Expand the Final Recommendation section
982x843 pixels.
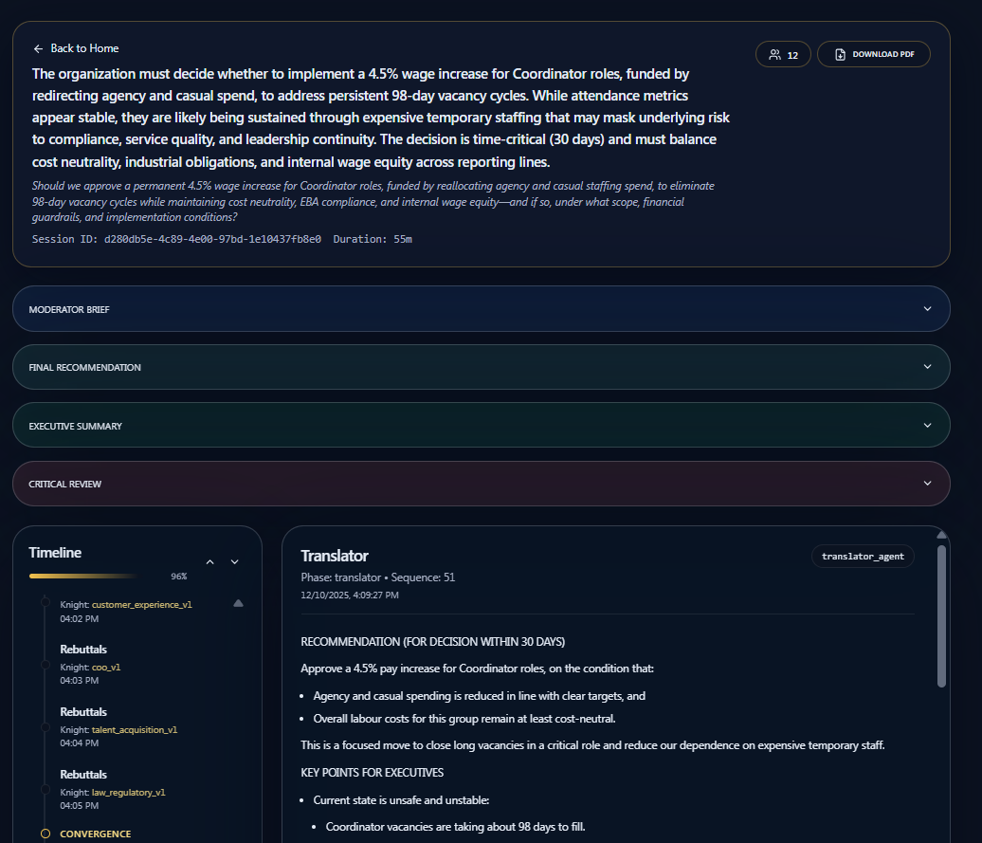coord(481,367)
